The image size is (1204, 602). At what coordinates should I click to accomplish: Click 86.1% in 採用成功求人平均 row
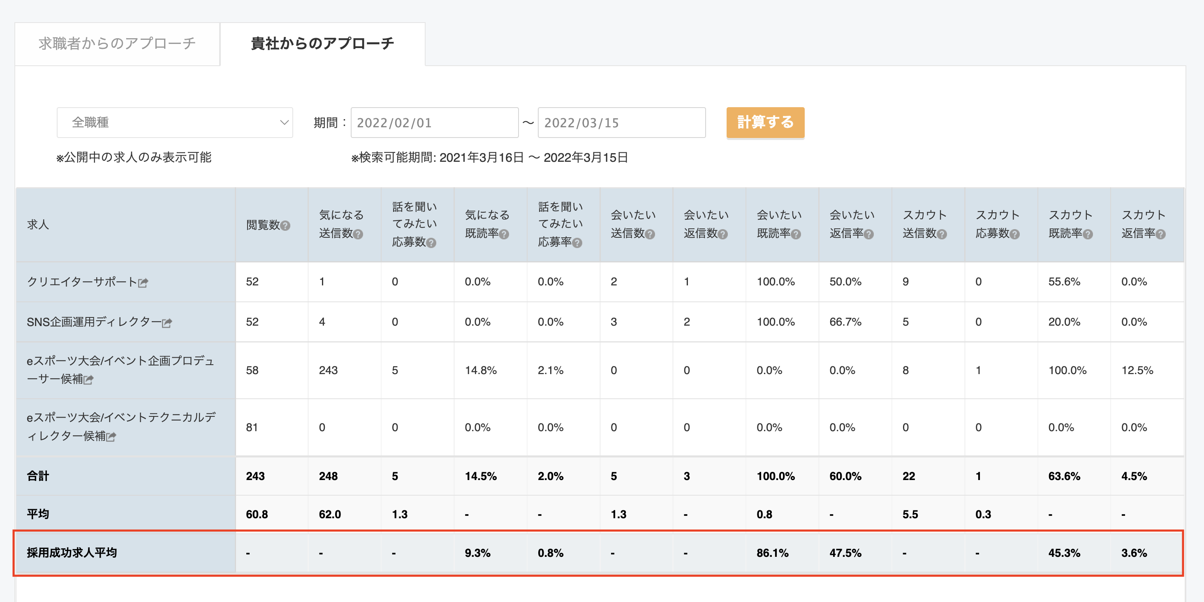[x=773, y=554]
